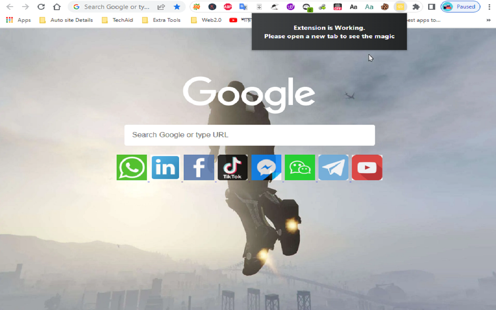Open the purple W extension icon
The width and height of the screenshot is (496, 310).
coord(290,7)
